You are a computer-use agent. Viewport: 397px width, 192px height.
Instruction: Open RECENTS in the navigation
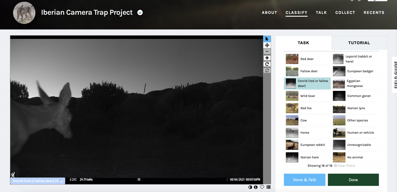pyautogui.click(x=374, y=13)
